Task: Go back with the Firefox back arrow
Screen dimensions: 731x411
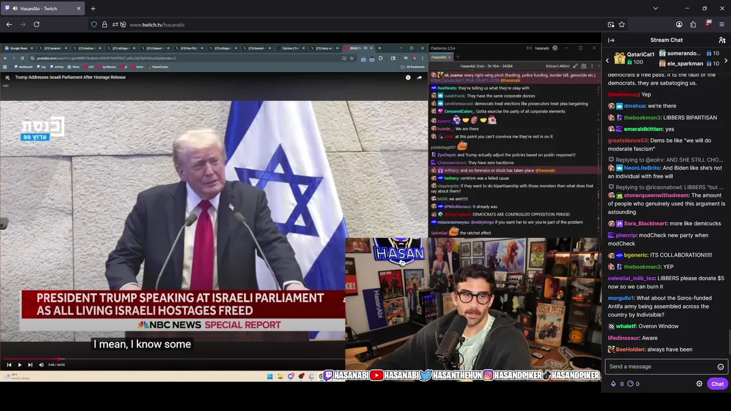Action: (x=9, y=25)
